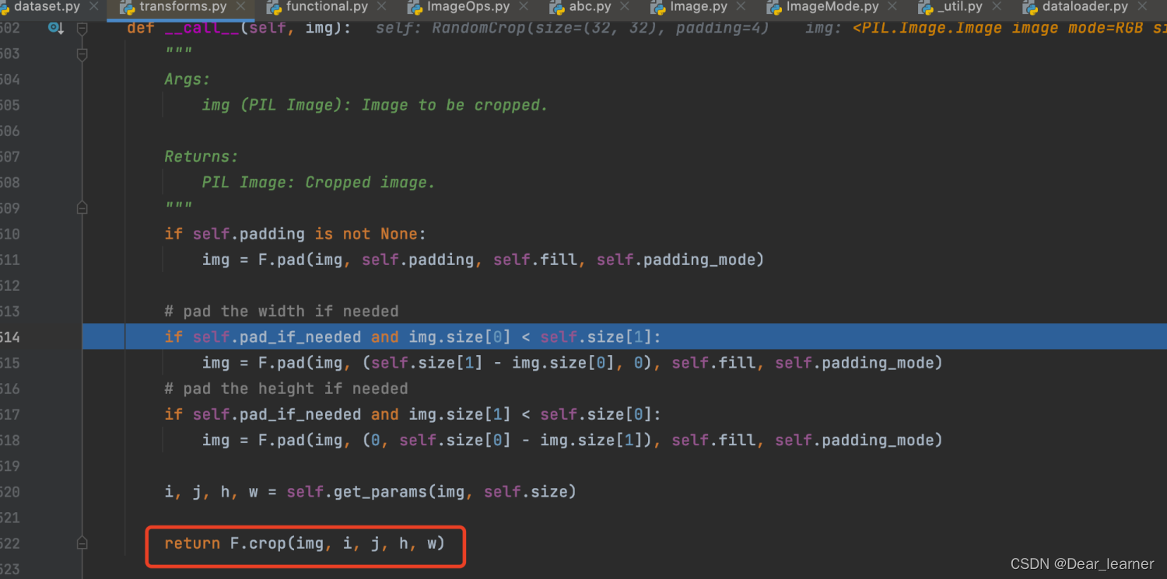Image resolution: width=1167 pixels, height=579 pixels.
Task: Switch to the dataset.py tab
Action: coord(47,7)
